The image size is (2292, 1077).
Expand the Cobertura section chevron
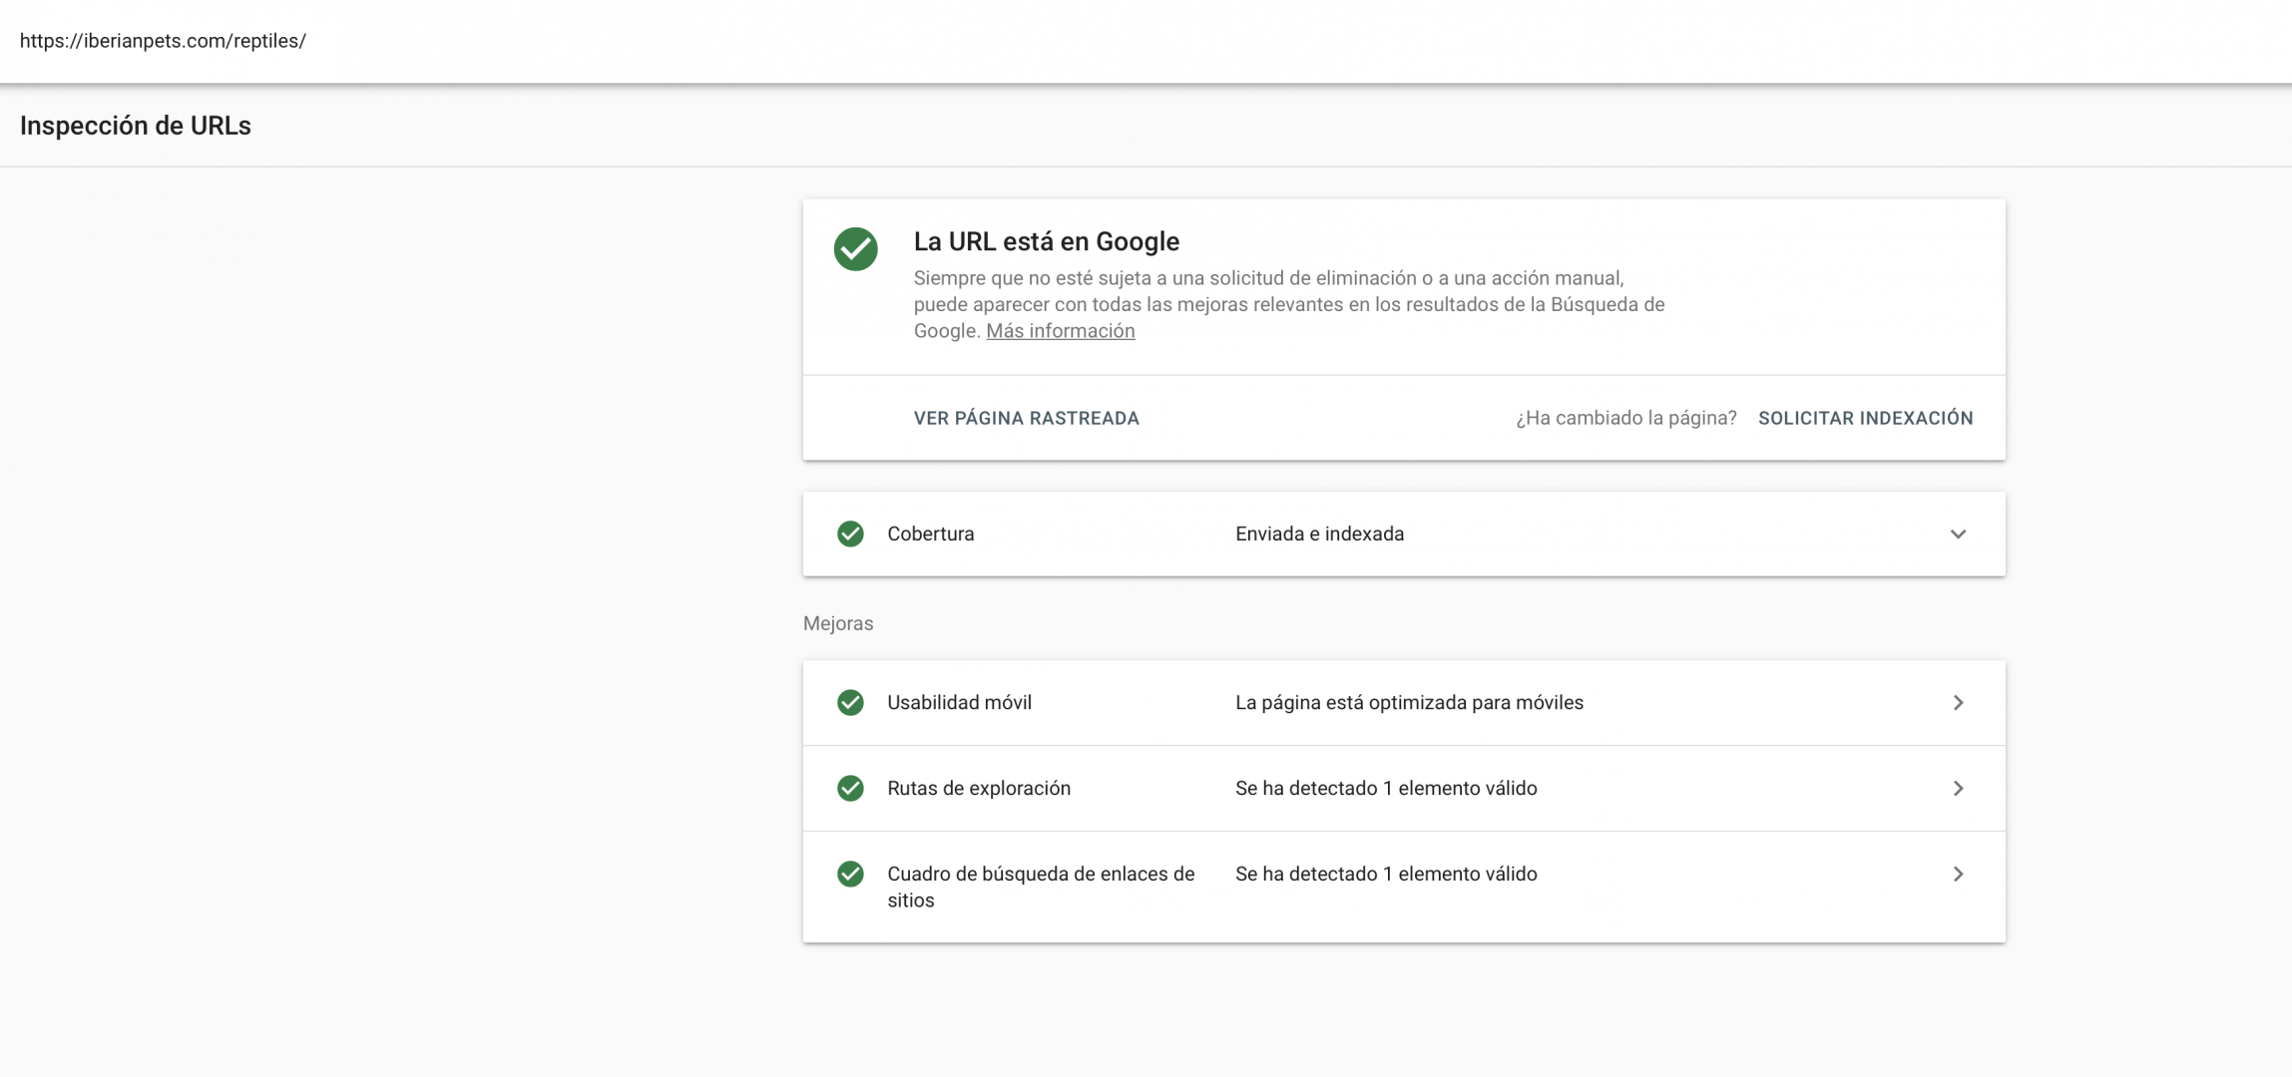[1958, 534]
